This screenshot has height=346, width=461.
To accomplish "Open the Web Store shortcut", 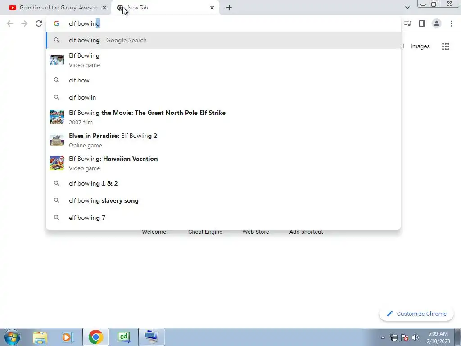I will tap(256, 232).
